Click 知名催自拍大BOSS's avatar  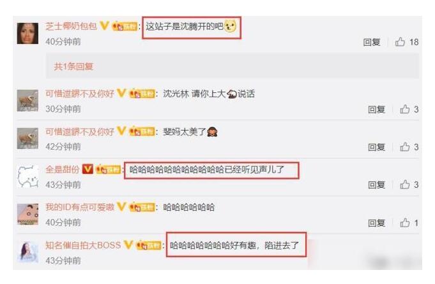(27, 252)
